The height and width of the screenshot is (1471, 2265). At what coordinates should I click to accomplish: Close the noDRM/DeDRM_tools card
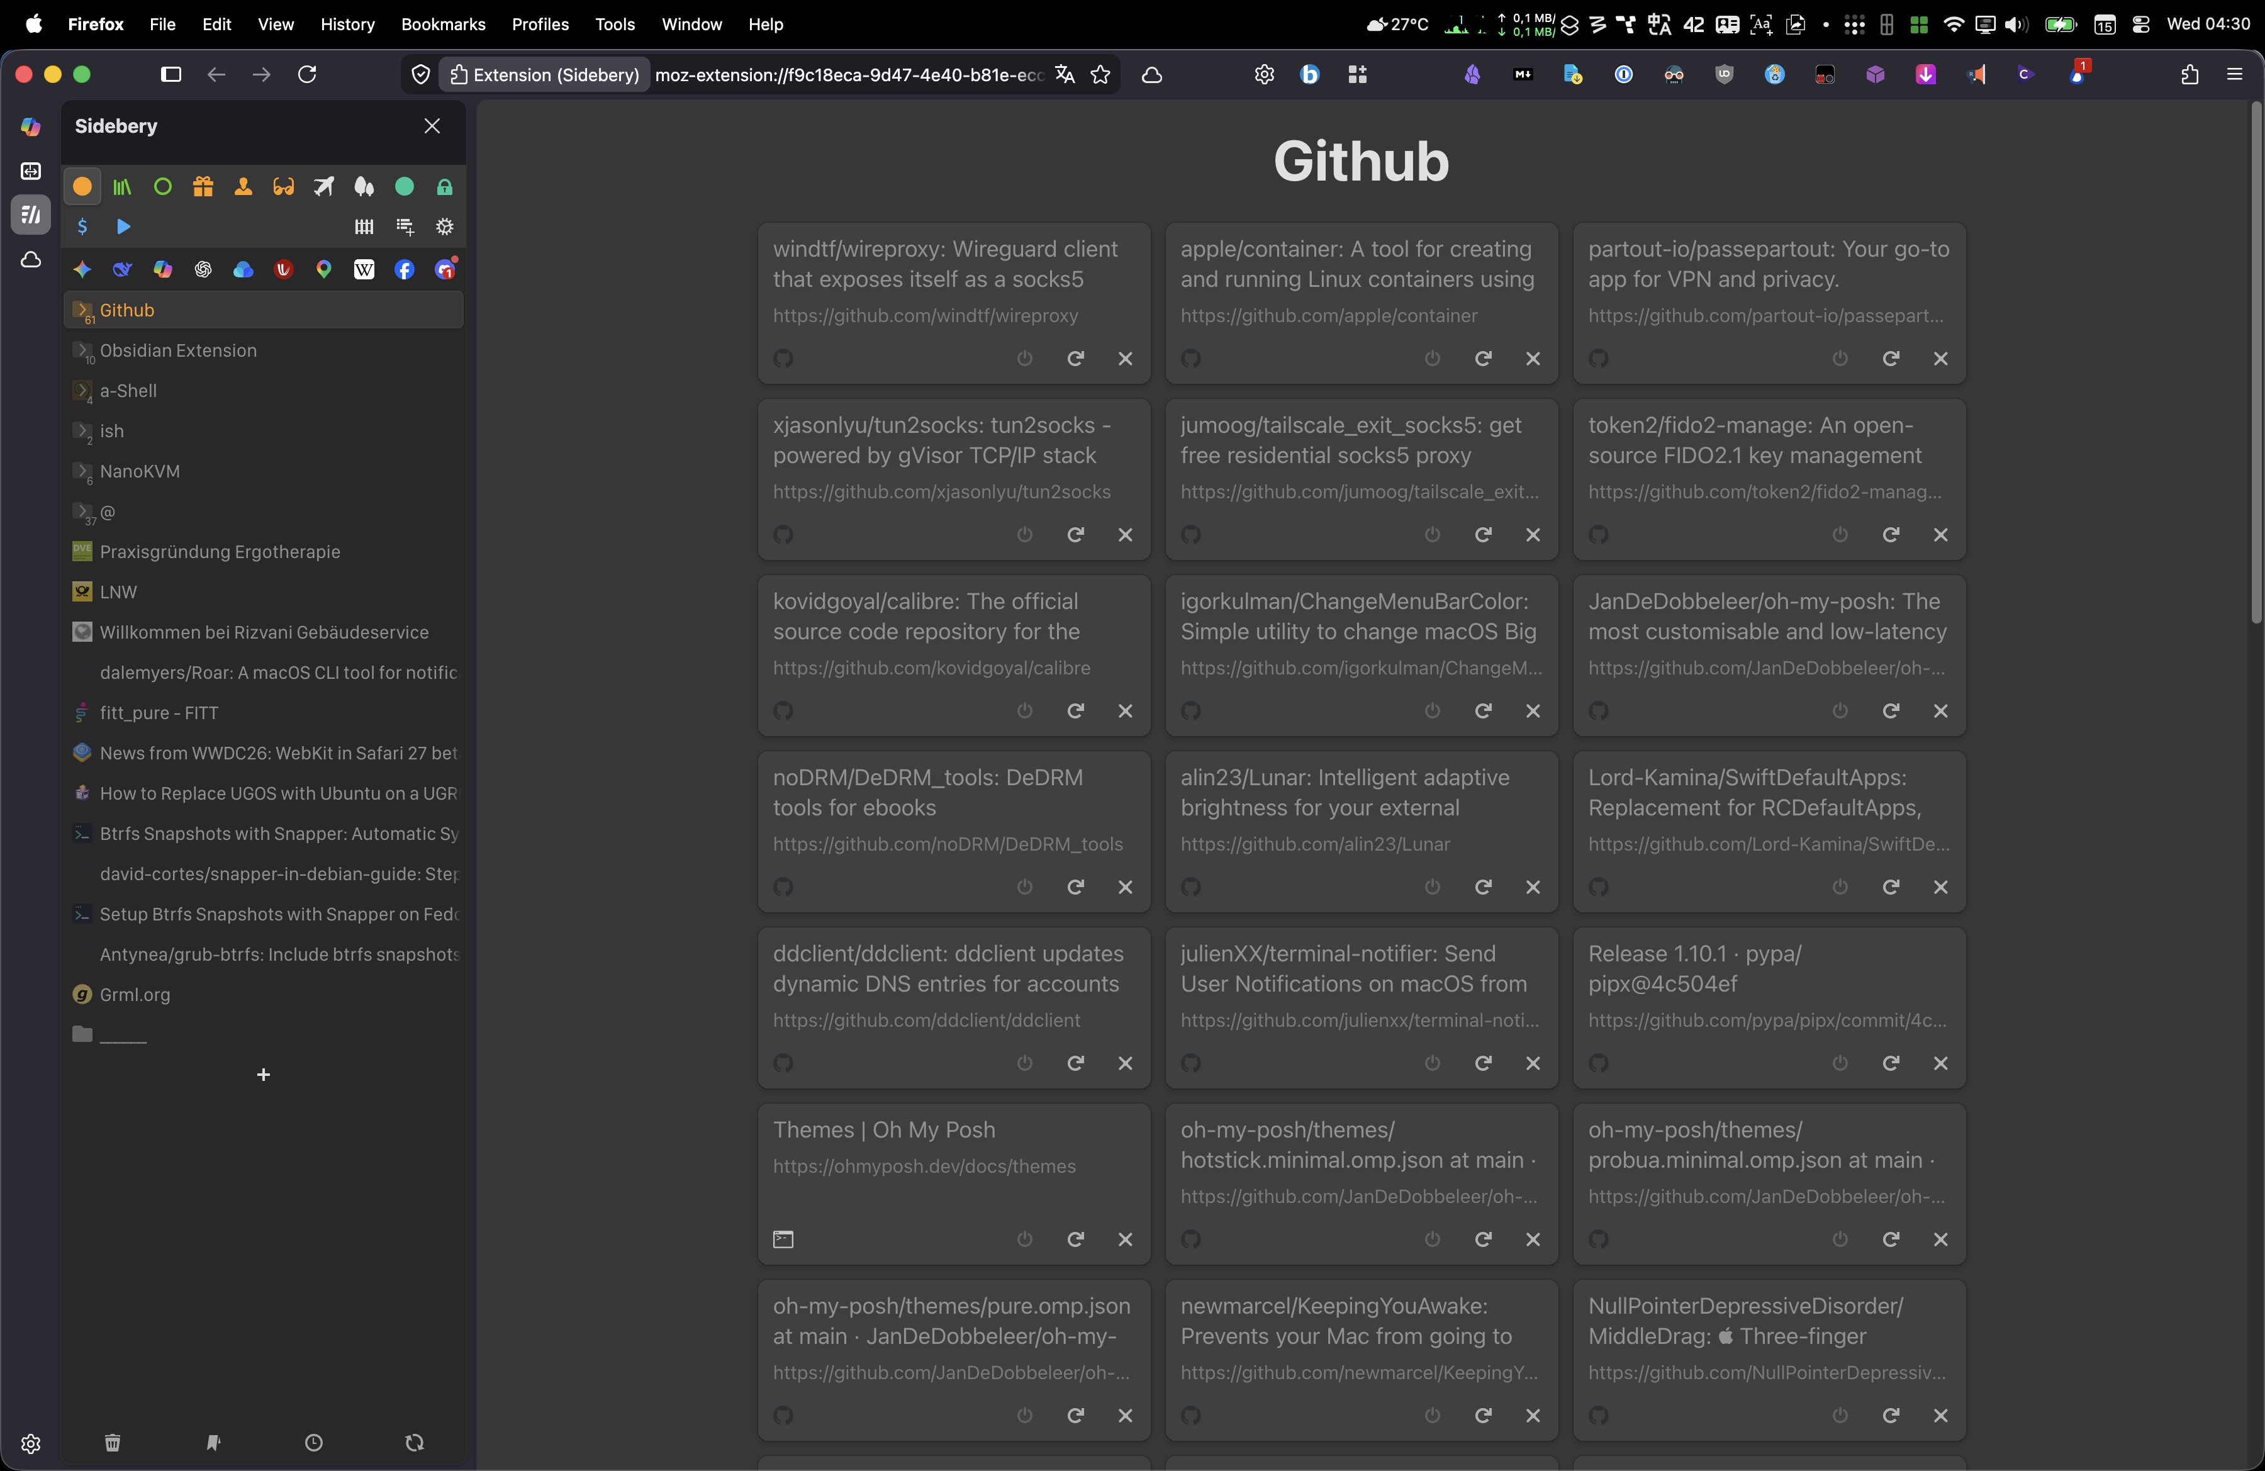point(1125,887)
